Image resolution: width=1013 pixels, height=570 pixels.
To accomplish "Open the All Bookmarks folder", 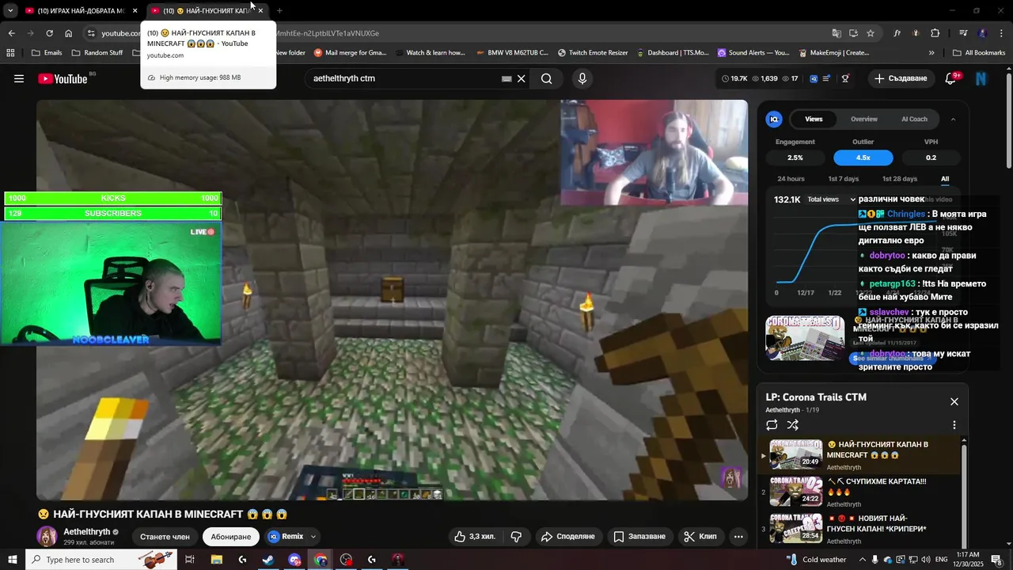I will click(979, 53).
